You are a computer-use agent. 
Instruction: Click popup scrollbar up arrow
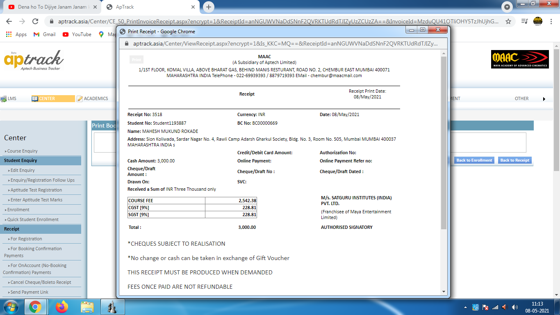click(x=444, y=53)
